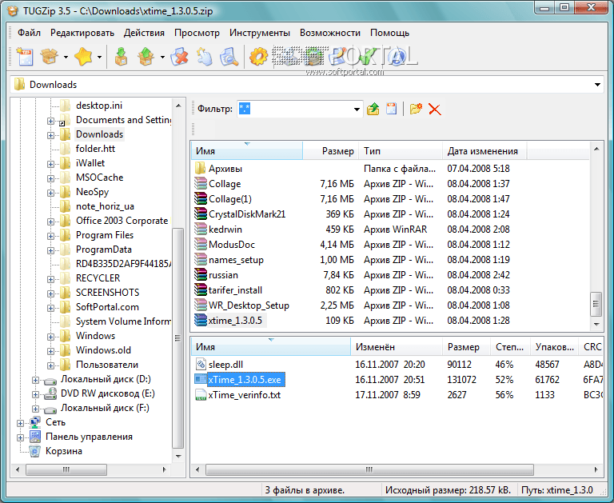Sort archive contents by Упаков... column
The image size is (614, 503).
click(554, 347)
